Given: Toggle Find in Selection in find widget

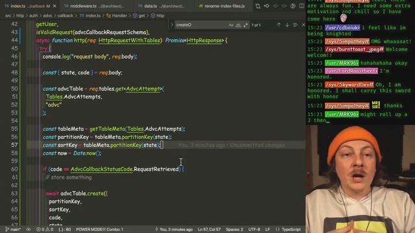Looking at the screenshot, I should (295, 25).
